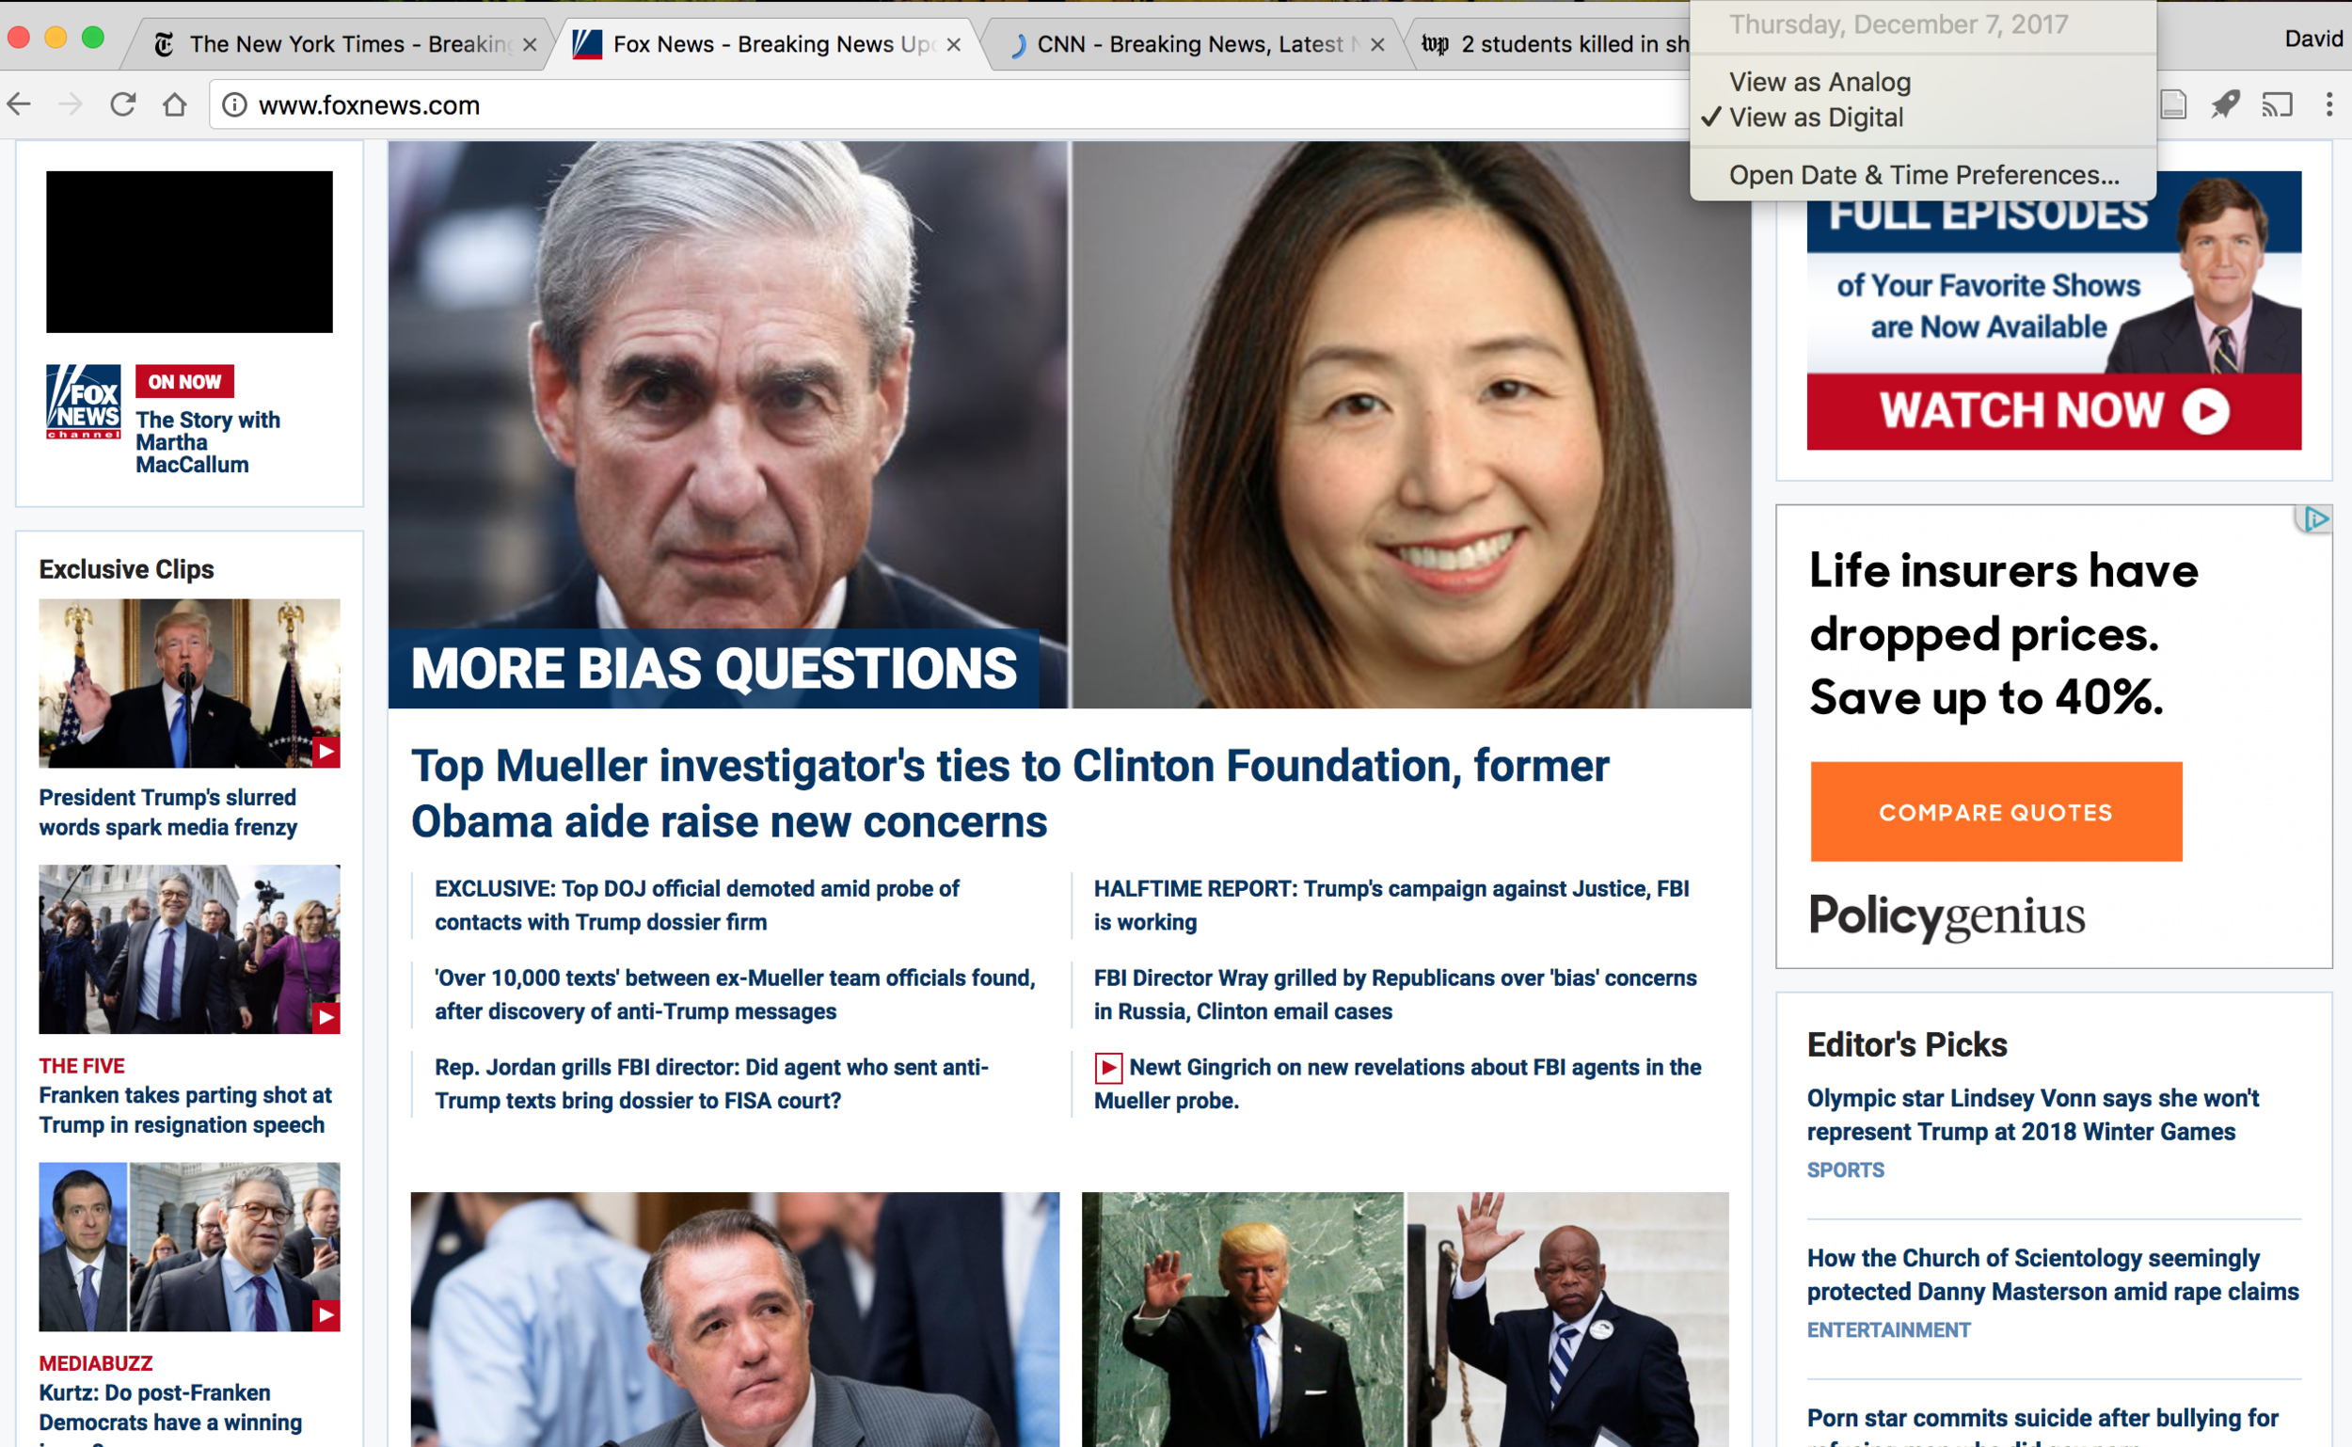
Task: Open FBI Director Wray grilled story
Action: (x=1395, y=994)
